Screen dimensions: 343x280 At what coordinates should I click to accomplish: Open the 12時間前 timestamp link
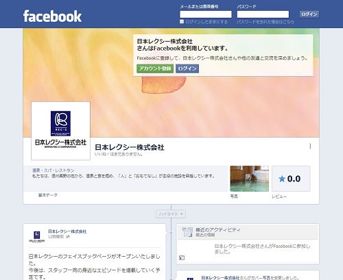pyautogui.click(x=56, y=237)
